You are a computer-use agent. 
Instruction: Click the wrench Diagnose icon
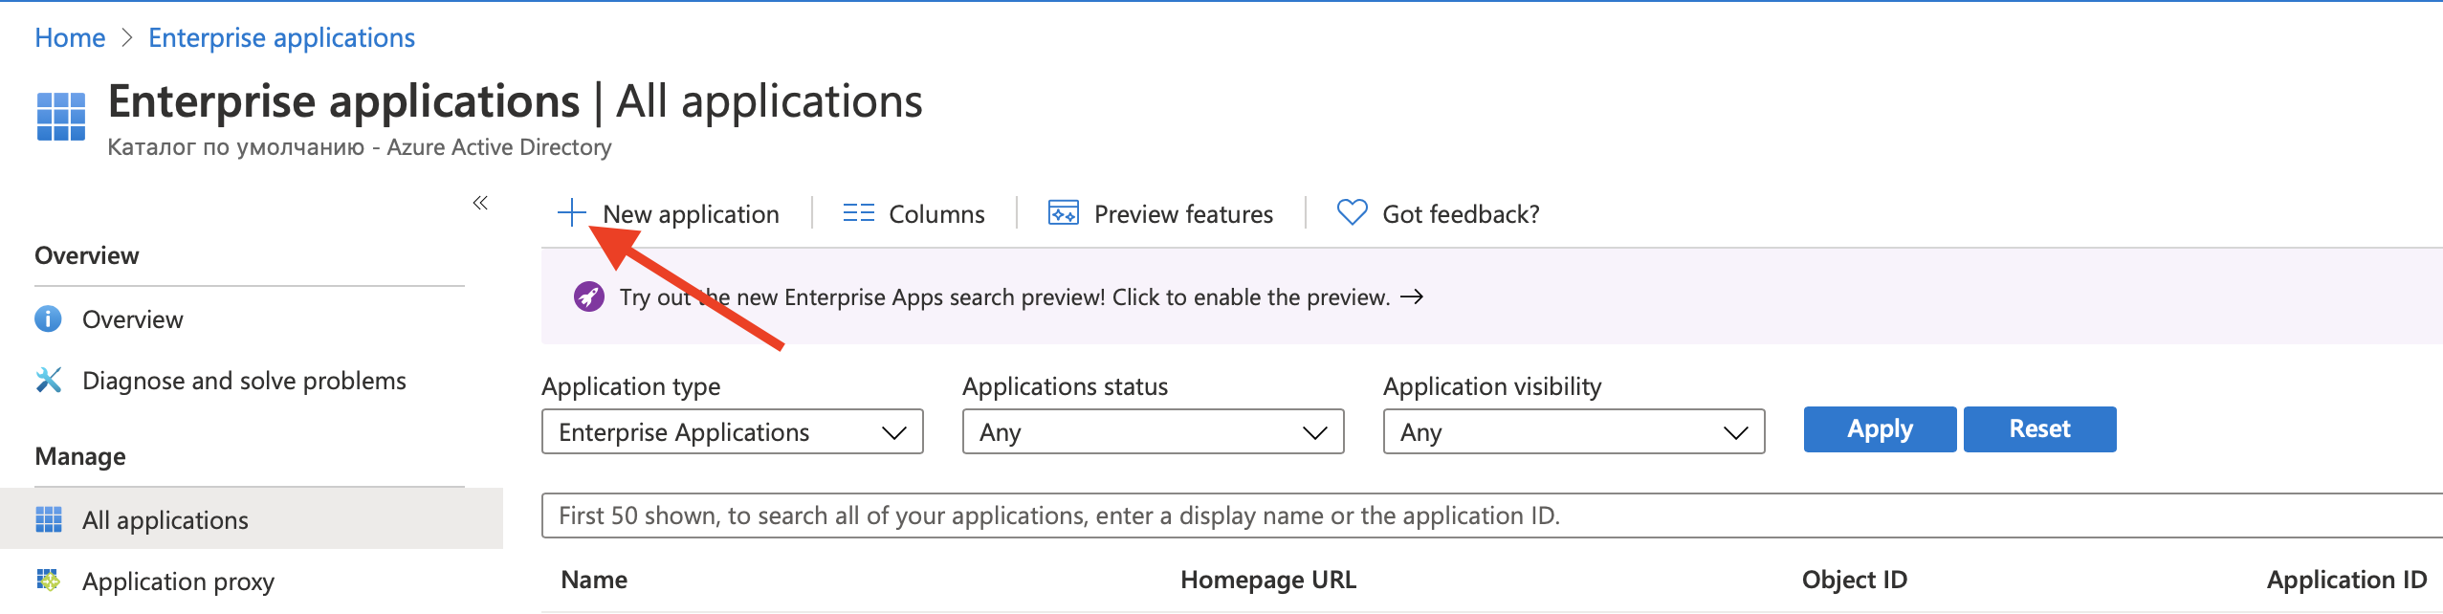[x=48, y=381]
